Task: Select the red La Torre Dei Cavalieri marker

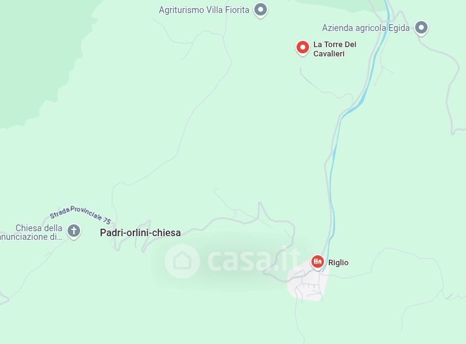Action: click(x=303, y=48)
